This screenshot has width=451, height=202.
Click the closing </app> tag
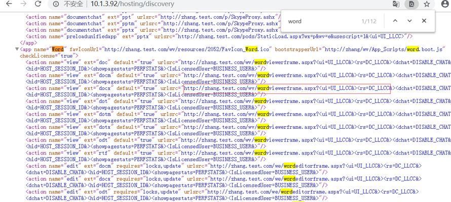28,43
